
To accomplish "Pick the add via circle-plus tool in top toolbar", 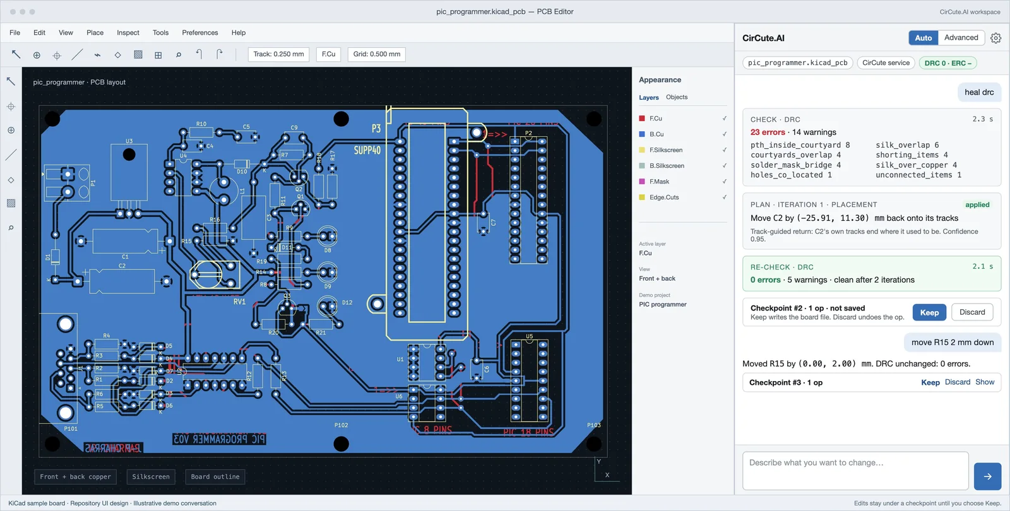I will (37, 55).
